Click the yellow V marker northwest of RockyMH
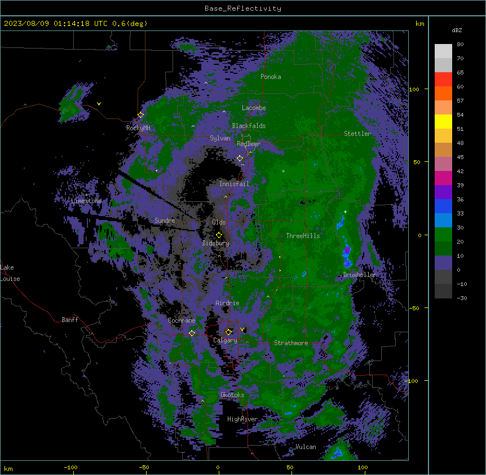The image size is (486, 475). coord(99,104)
